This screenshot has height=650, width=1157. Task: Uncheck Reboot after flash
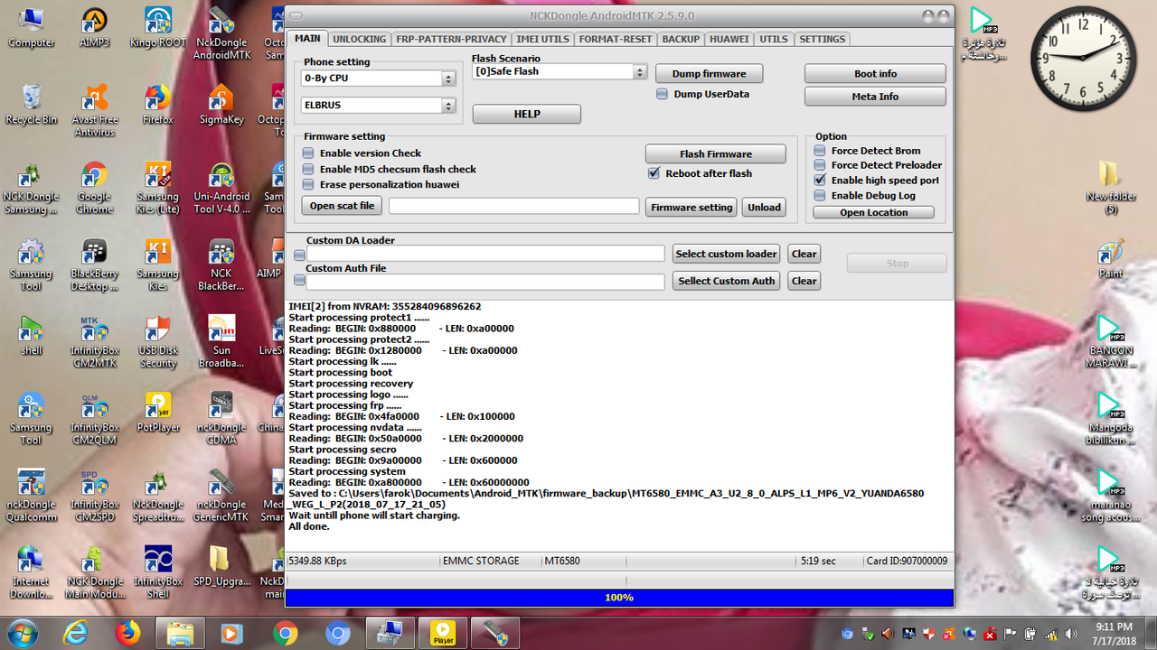tap(654, 173)
